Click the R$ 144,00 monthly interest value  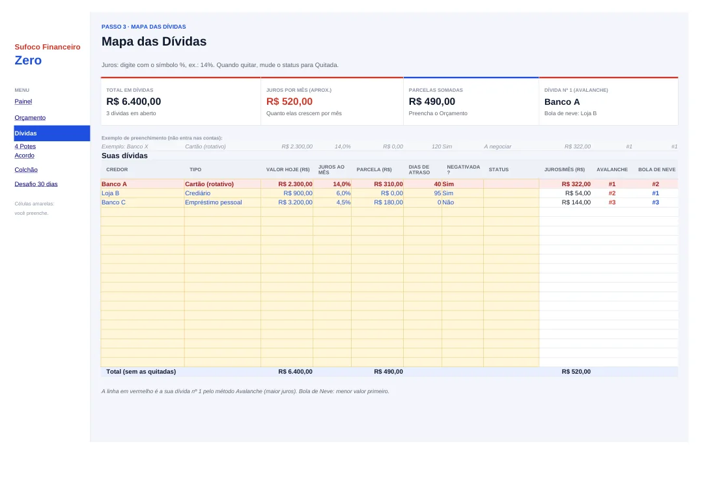[576, 202]
